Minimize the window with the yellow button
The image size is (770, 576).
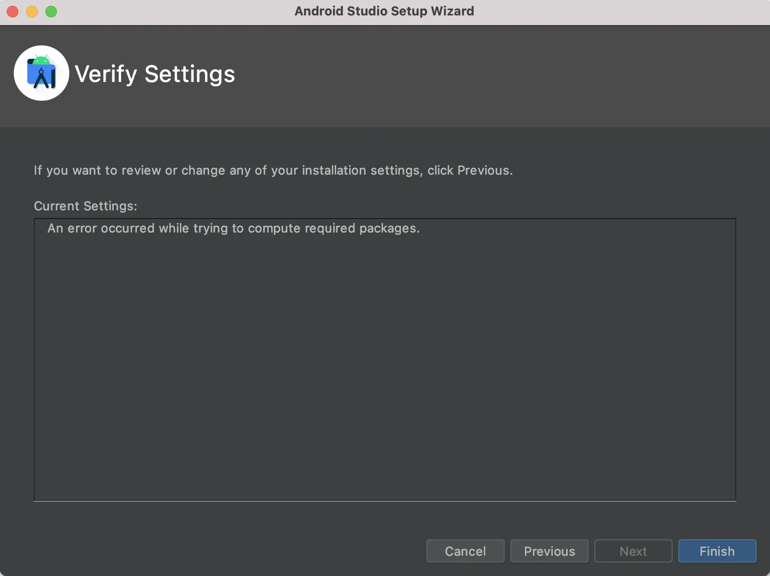tap(32, 11)
